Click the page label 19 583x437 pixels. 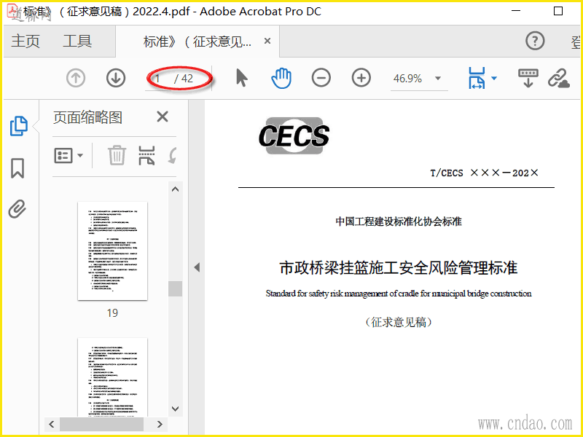(x=112, y=313)
